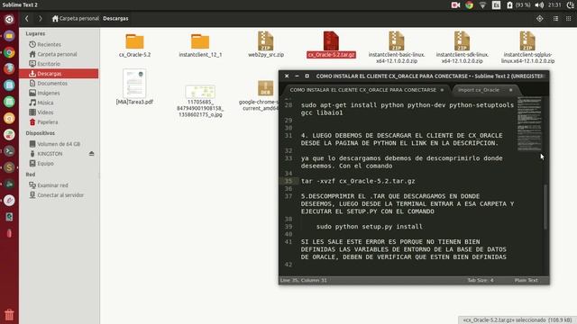Open the Chrome tray indicator

(x=469, y=4)
